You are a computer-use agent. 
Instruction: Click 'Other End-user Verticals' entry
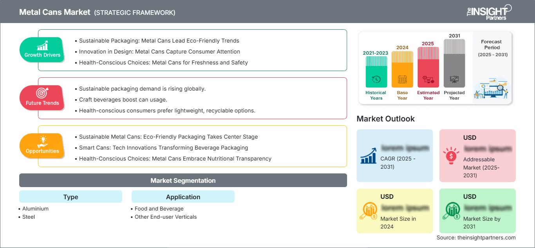pos(166,217)
